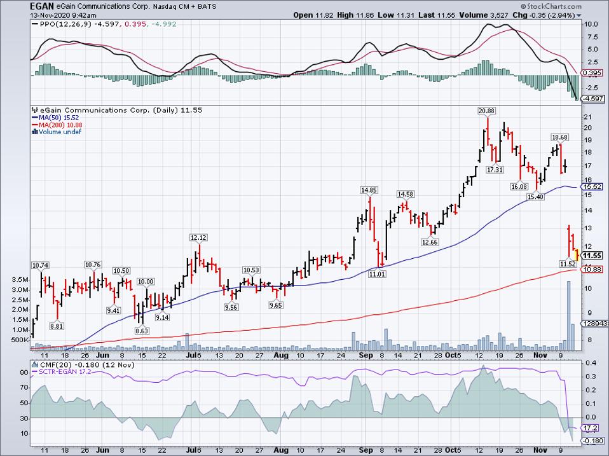Screen dimensions: 609x456
Task: Click the 16.08 low price label
Action: (519, 186)
